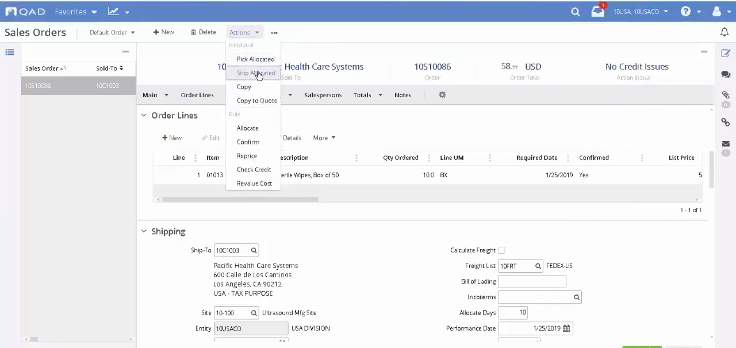Toggle the list view panel icon
The image size is (736, 348).
[10, 52]
